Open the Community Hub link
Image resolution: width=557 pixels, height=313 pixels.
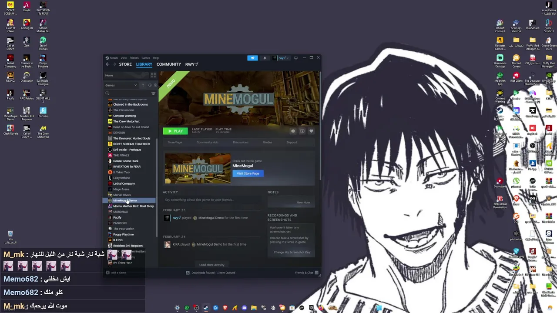click(207, 142)
